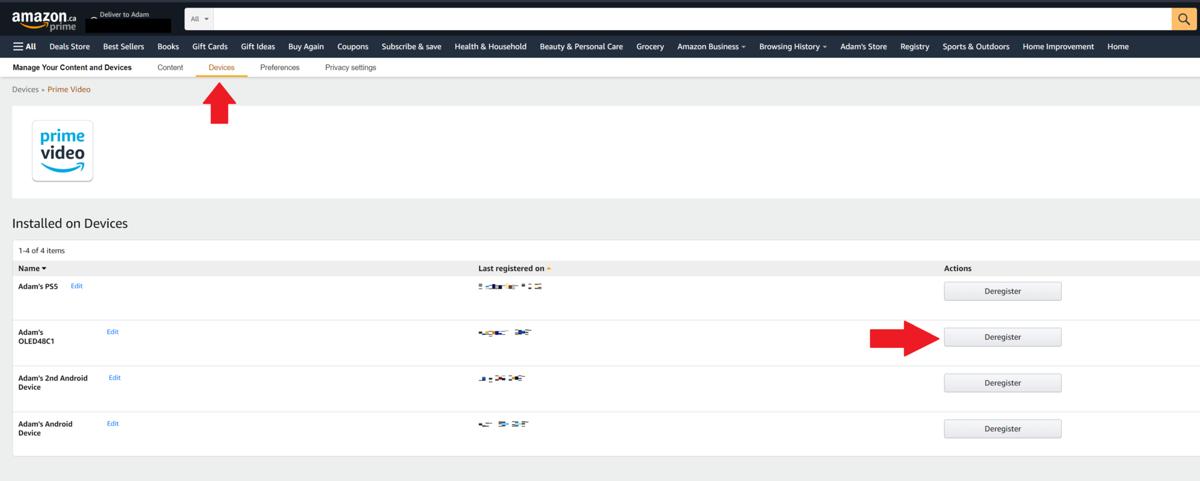This screenshot has width=1200, height=481.
Task: Click the Prime Video breadcrumb link
Action: pyautogui.click(x=69, y=90)
